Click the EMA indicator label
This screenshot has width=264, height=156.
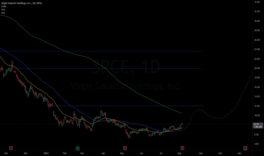click(x=4, y=7)
